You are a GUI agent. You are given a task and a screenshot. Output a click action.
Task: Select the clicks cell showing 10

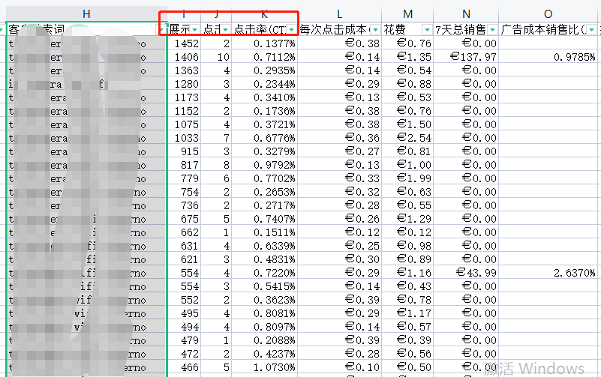[216, 57]
